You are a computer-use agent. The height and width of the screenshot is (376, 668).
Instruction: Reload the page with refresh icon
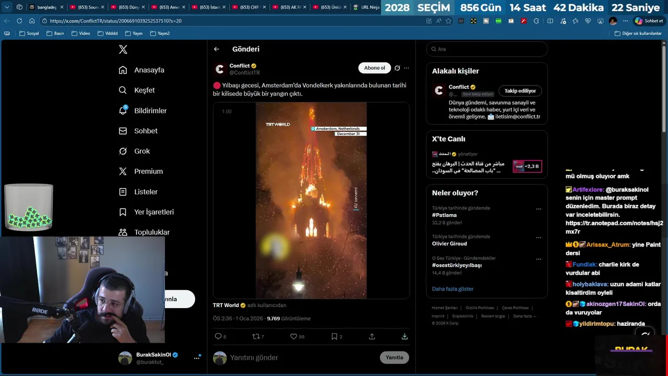(x=19, y=21)
